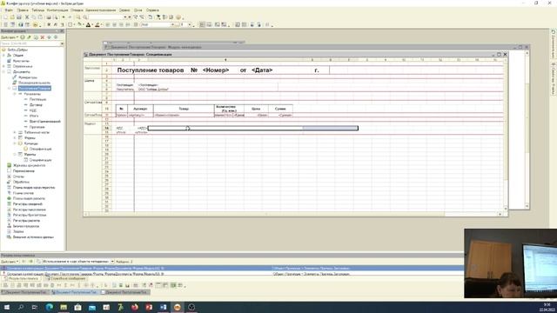Image resolution: width=557 pixels, height=313 pixels.
Task: Click red X delete icon in configuration panel
Action: [43, 37]
